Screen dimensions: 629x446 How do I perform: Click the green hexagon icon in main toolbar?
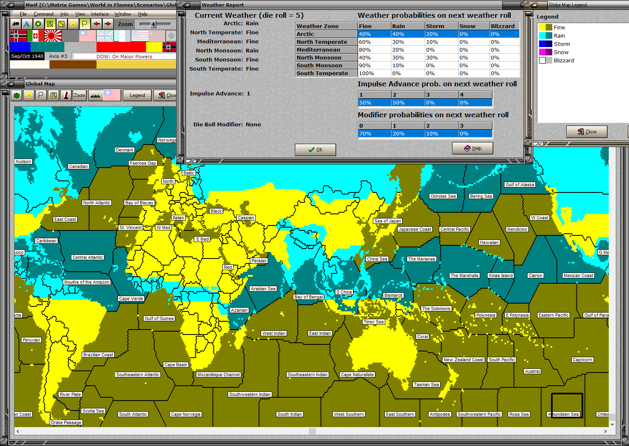[x=38, y=24]
